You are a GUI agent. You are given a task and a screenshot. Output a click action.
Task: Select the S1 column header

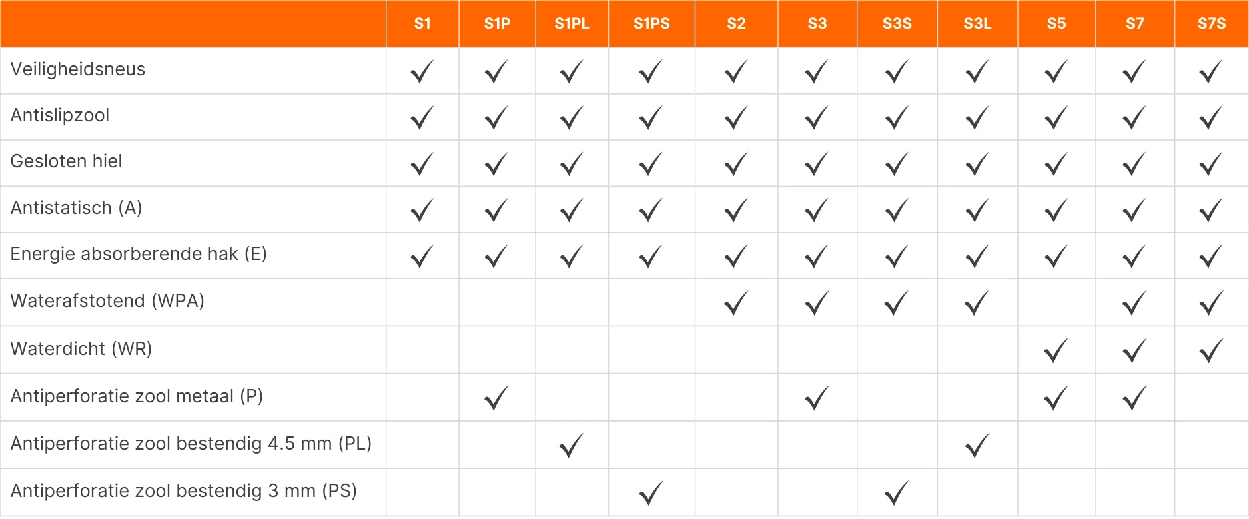tap(422, 24)
